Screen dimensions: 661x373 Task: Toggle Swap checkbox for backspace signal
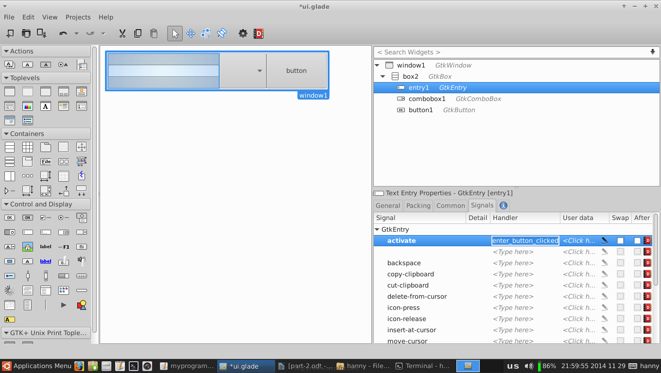[620, 263]
